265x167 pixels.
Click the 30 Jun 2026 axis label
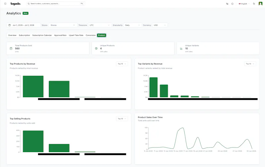(251, 151)
